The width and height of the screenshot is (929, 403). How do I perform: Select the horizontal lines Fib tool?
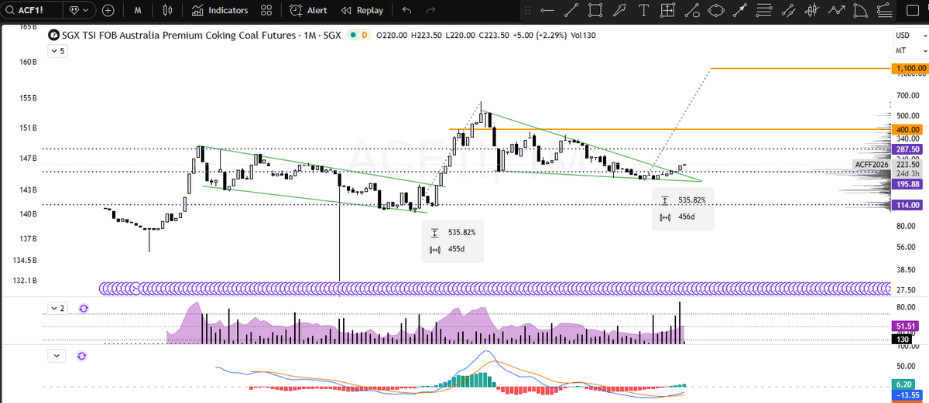click(764, 11)
